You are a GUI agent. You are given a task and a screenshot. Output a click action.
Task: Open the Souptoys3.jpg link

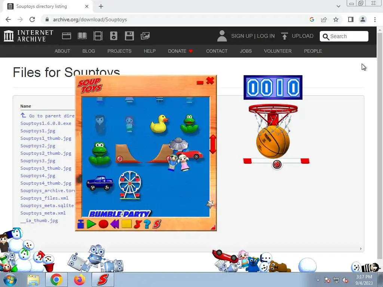click(x=38, y=161)
